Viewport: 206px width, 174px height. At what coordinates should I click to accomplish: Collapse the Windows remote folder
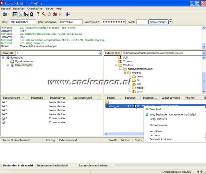pos(116,65)
